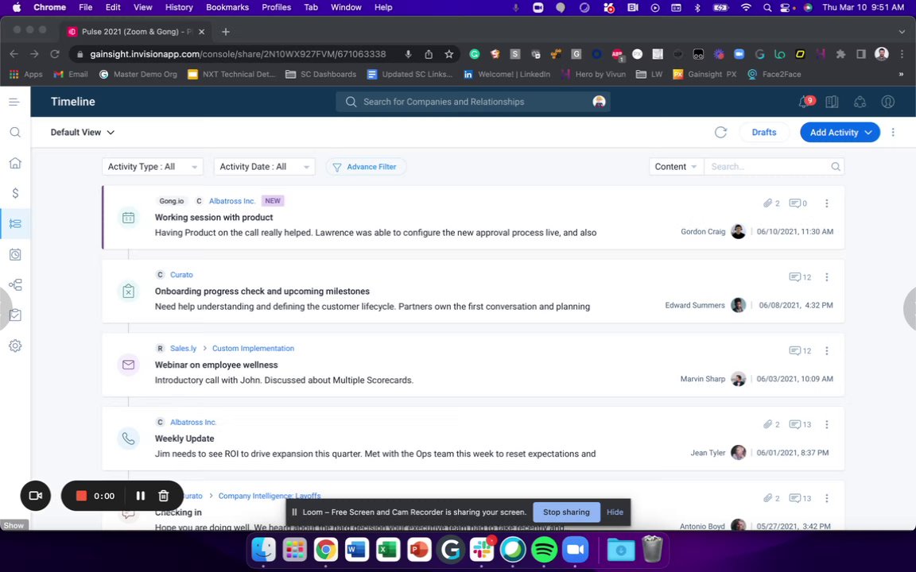Open Activity Date : All dropdown
The width and height of the screenshot is (916, 572).
[x=265, y=167]
